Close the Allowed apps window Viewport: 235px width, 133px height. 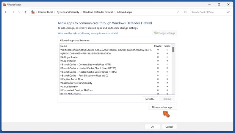pos(228,4)
